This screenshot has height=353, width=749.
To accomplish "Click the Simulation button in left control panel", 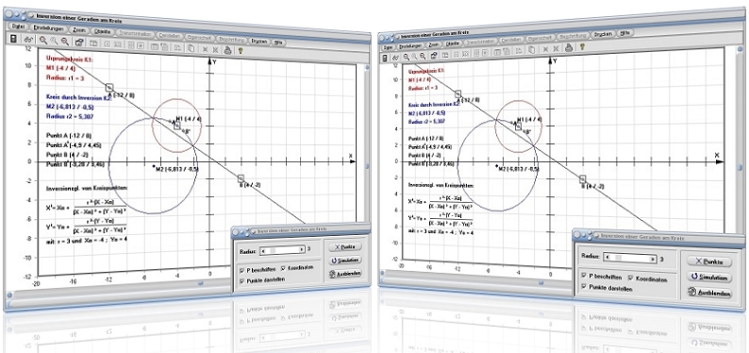I will click(345, 261).
